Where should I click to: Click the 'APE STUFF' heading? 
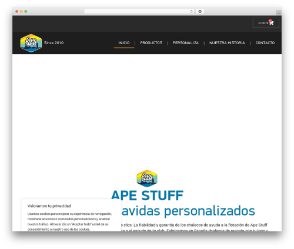click(x=148, y=195)
